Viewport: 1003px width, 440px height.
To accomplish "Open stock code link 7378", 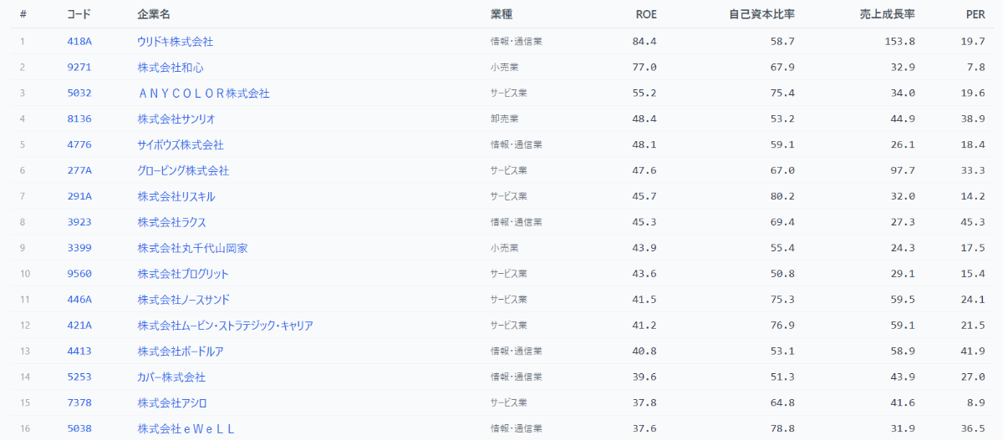I will [x=79, y=403].
